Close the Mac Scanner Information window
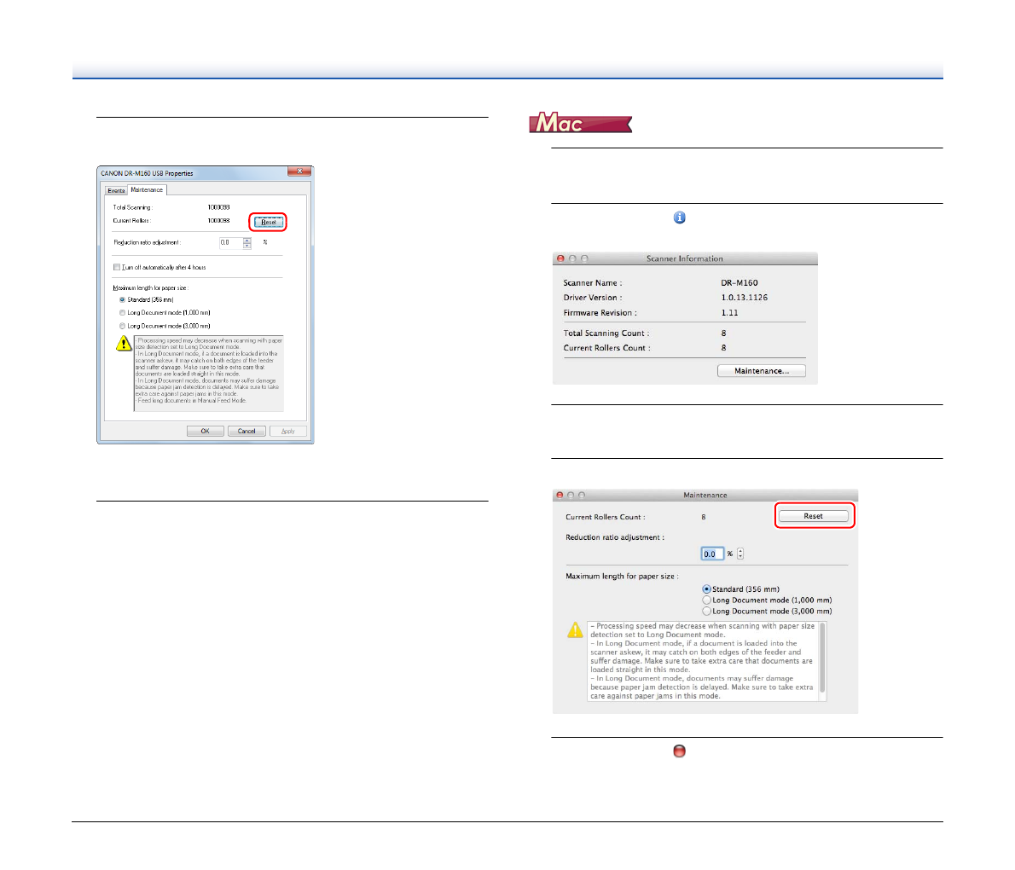This screenshot has height=870, width=1015. [x=560, y=258]
